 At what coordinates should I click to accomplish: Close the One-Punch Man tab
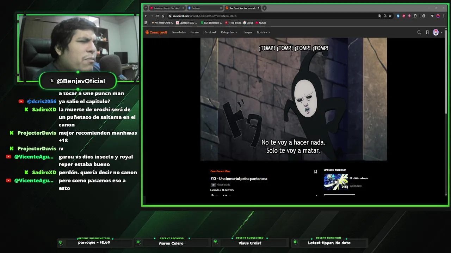tap(259, 8)
